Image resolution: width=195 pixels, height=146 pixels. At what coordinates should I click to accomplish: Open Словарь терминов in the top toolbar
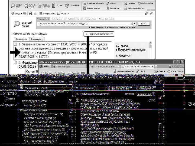coord(92,8)
